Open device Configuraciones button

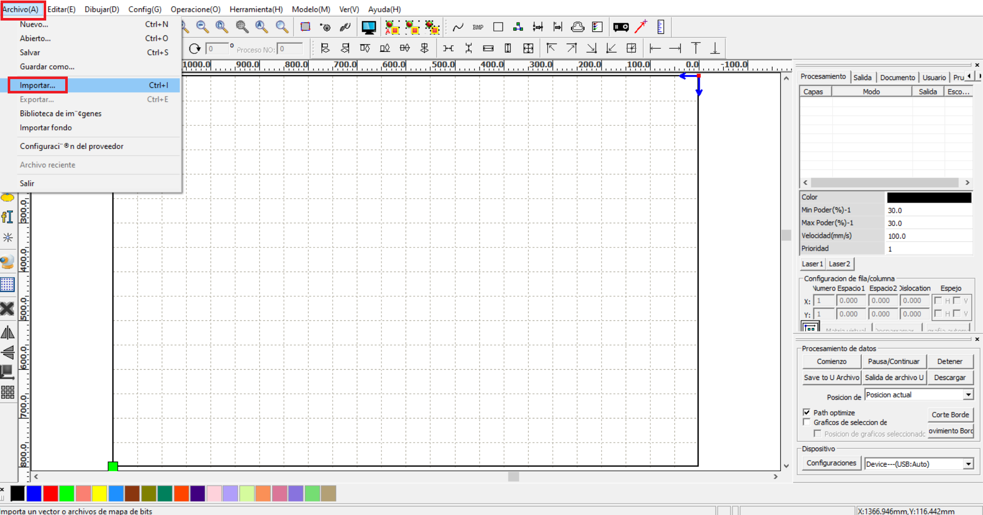coord(832,463)
